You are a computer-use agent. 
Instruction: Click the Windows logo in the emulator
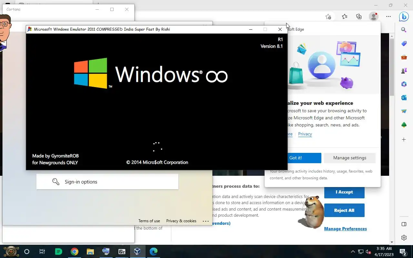(x=90, y=73)
